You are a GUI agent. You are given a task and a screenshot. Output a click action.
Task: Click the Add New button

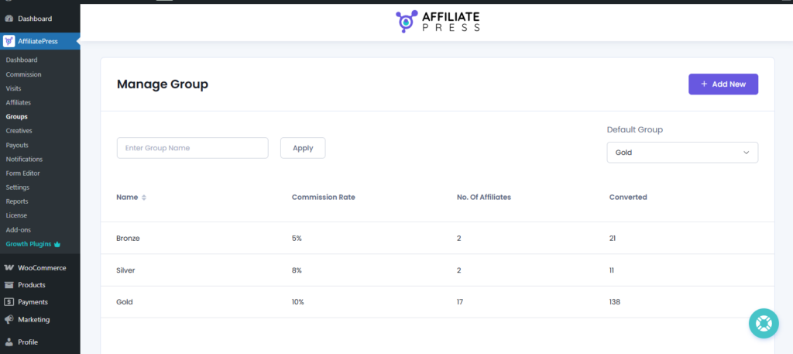coord(723,84)
